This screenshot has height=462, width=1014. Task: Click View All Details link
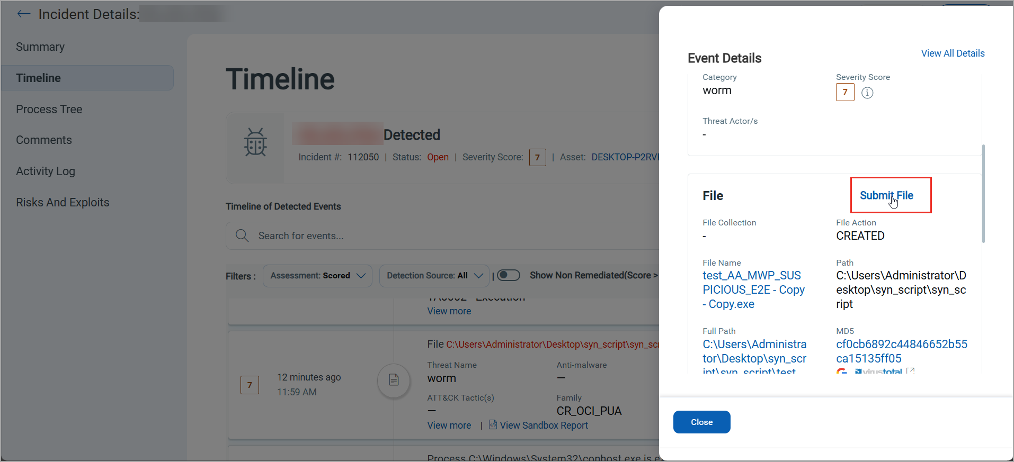tap(953, 53)
